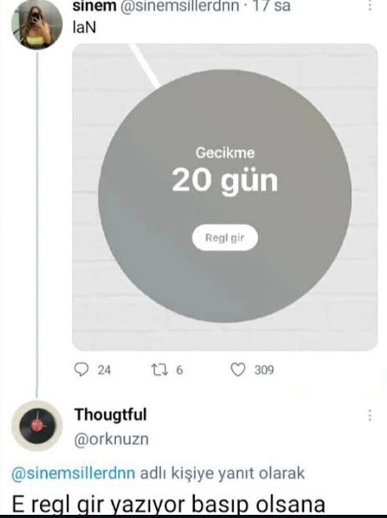Open Thougtful's vinyl record avatar
Screen dimensions: 387x518
pos(37,426)
